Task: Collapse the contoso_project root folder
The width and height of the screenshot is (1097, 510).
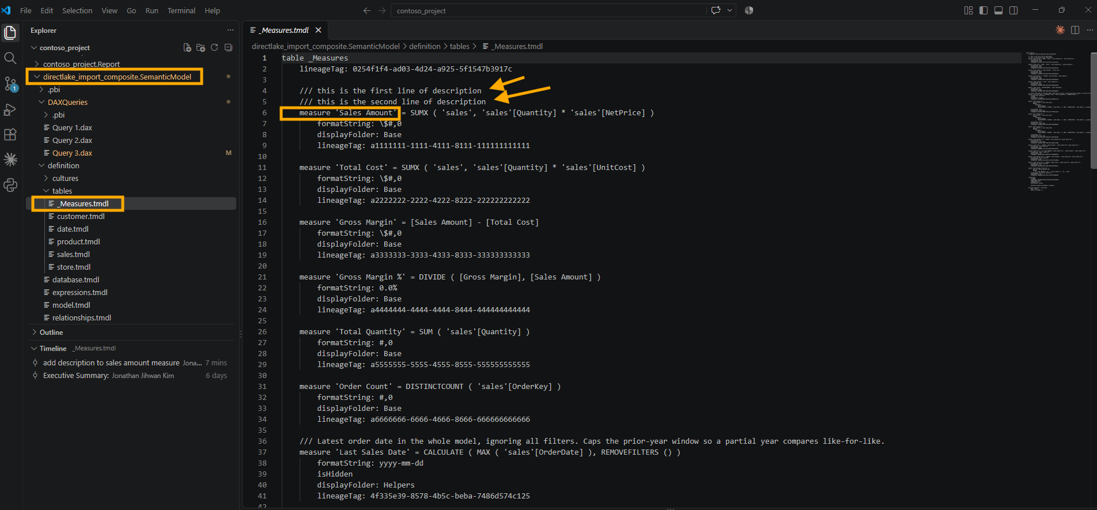Action: tap(34, 48)
